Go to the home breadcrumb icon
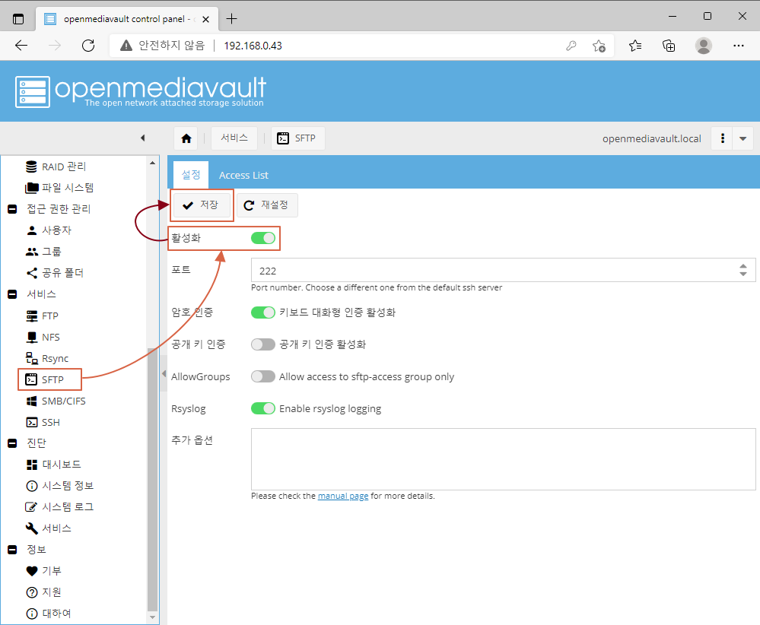This screenshot has width=760, height=625. pos(186,138)
